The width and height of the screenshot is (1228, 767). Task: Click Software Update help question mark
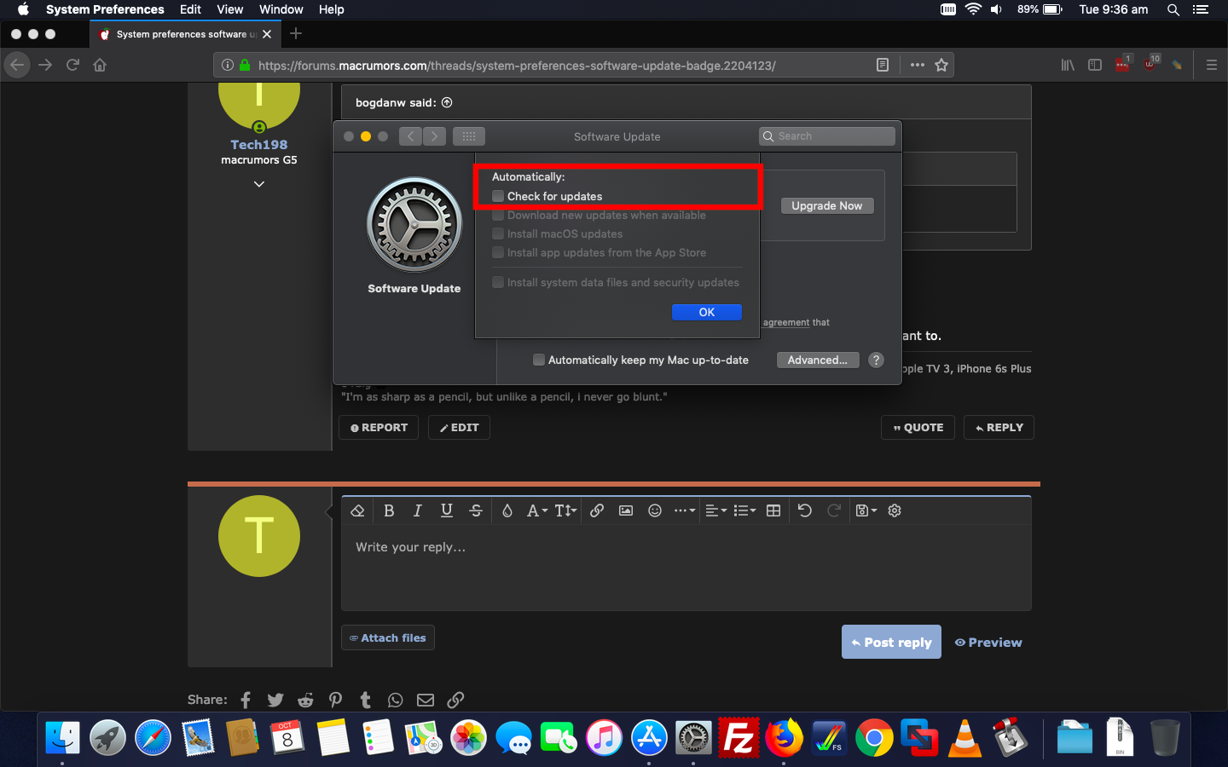(x=876, y=360)
